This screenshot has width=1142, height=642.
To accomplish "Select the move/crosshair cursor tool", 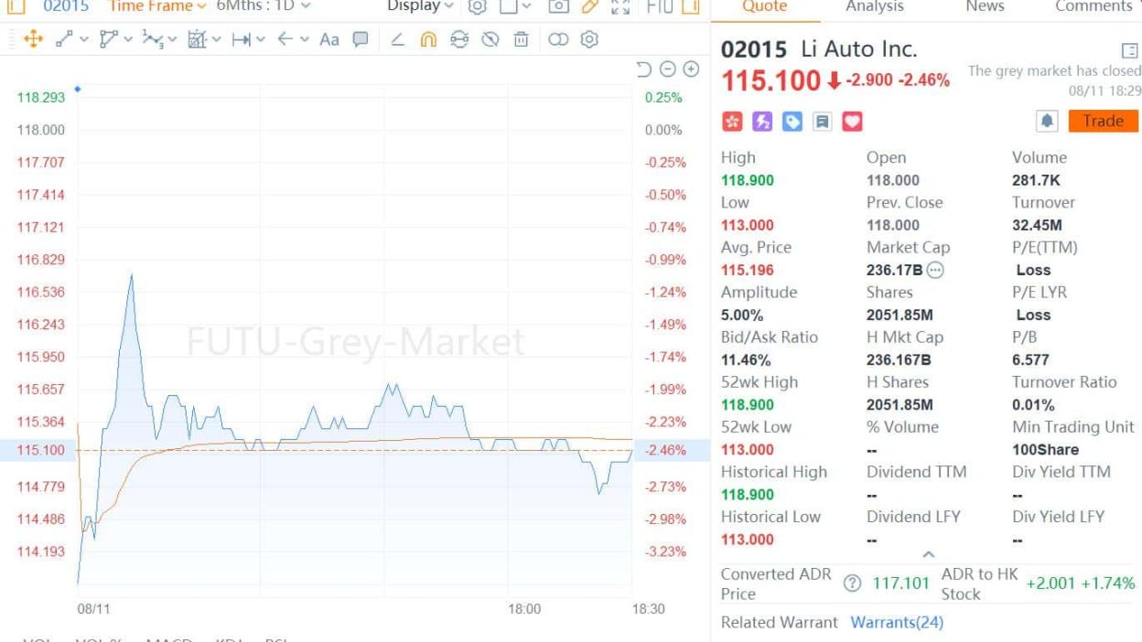I will click(x=33, y=39).
